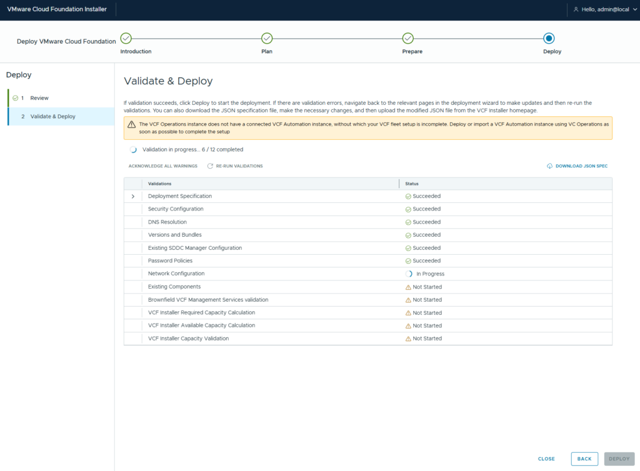Viewport: 640px width, 471px height.
Task: Click the user profile icon beside Hello
Action: tap(576, 9)
